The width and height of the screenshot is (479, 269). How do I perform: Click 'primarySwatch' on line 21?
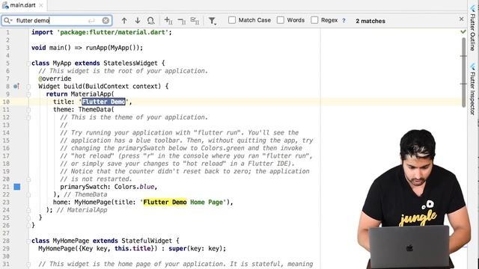(x=84, y=187)
